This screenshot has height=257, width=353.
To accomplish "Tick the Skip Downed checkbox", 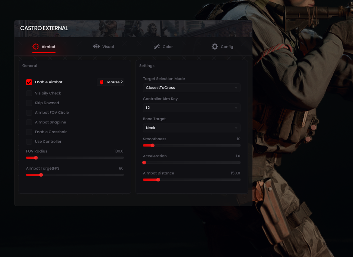I will coord(29,103).
